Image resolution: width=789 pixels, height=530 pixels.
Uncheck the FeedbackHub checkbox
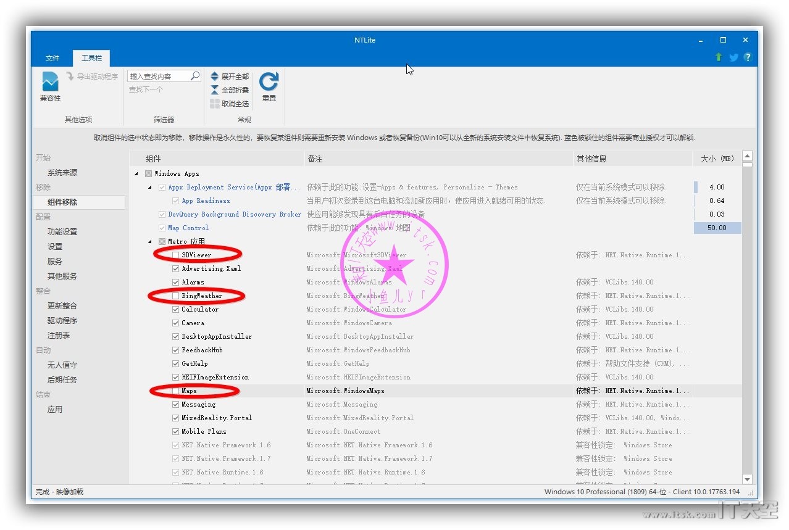click(176, 350)
